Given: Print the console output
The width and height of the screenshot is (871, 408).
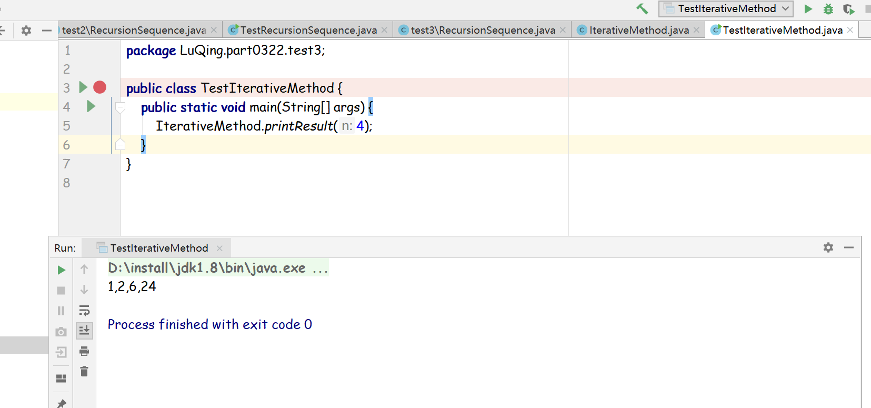Looking at the screenshot, I should (84, 351).
